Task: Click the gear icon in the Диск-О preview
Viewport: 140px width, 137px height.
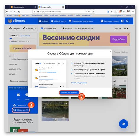Action: click(59, 64)
